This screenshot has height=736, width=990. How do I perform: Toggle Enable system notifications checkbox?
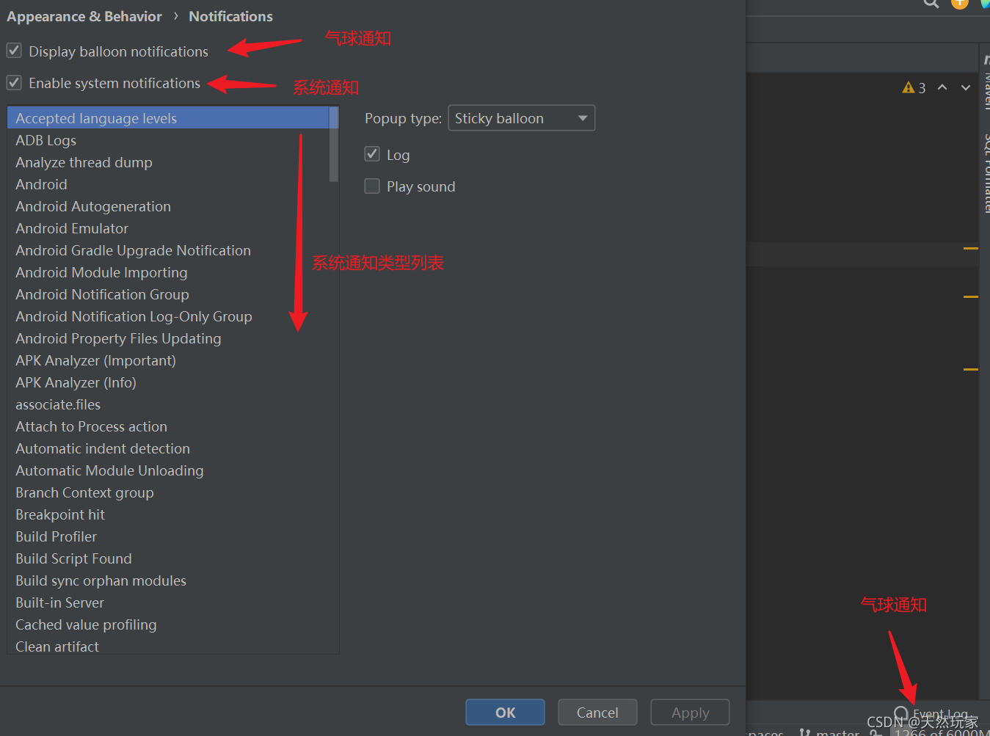(14, 82)
